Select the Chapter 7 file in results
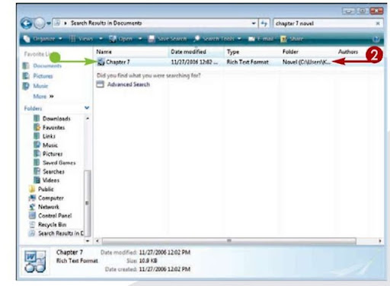The width and height of the screenshot is (390, 286). coord(118,62)
